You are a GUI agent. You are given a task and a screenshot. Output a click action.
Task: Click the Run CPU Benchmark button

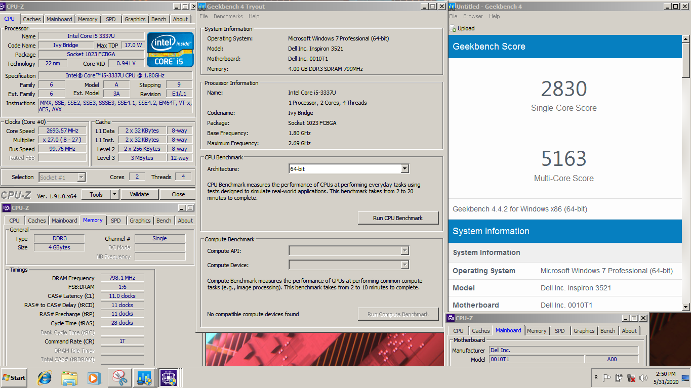398,218
